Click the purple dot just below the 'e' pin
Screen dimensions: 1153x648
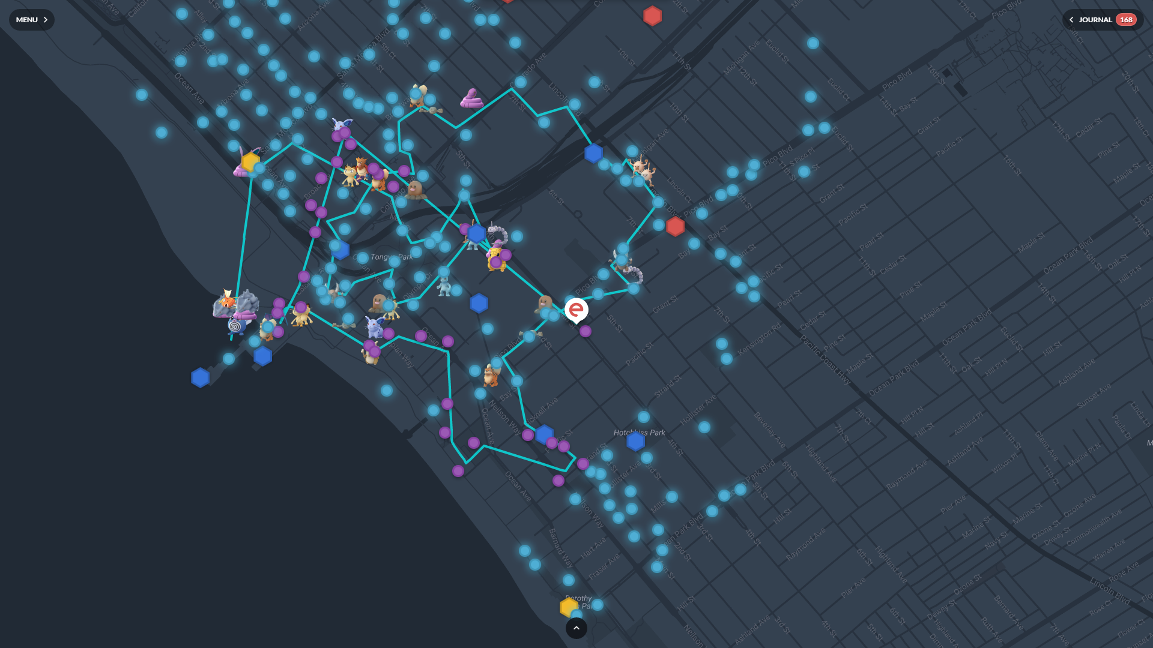pyautogui.click(x=586, y=331)
